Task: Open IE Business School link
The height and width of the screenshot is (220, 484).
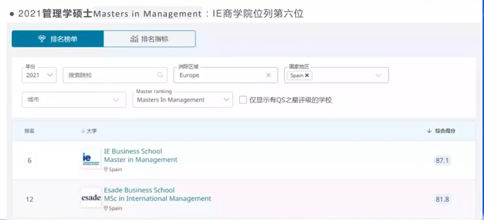Action: pos(133,152)
